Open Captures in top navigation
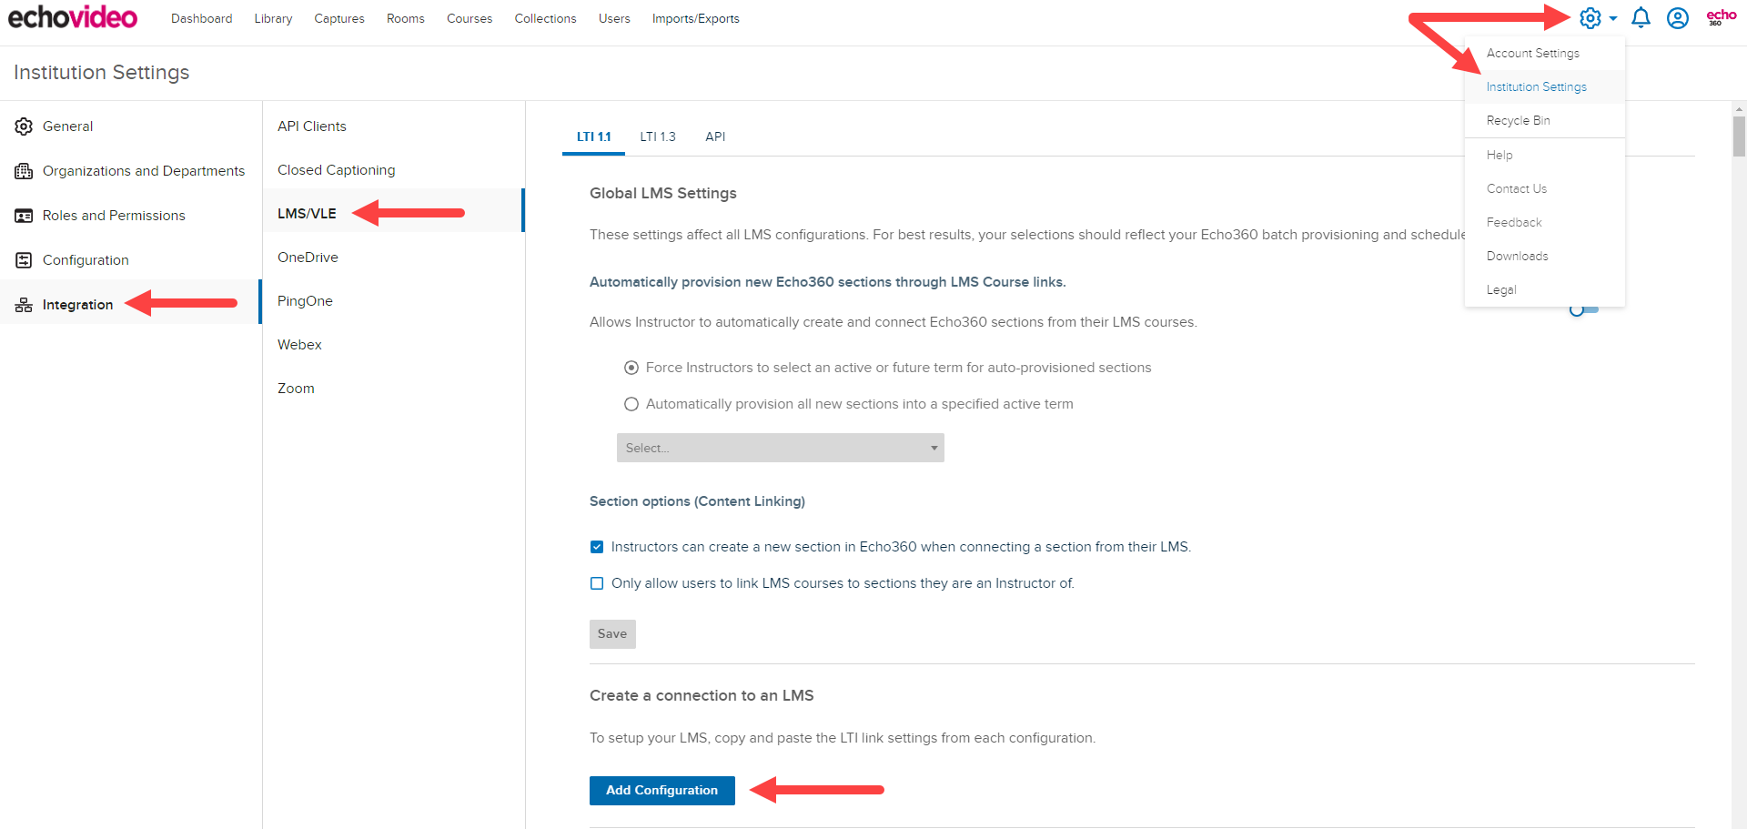Screen dimensions: 1747x829 pos(339,18)
